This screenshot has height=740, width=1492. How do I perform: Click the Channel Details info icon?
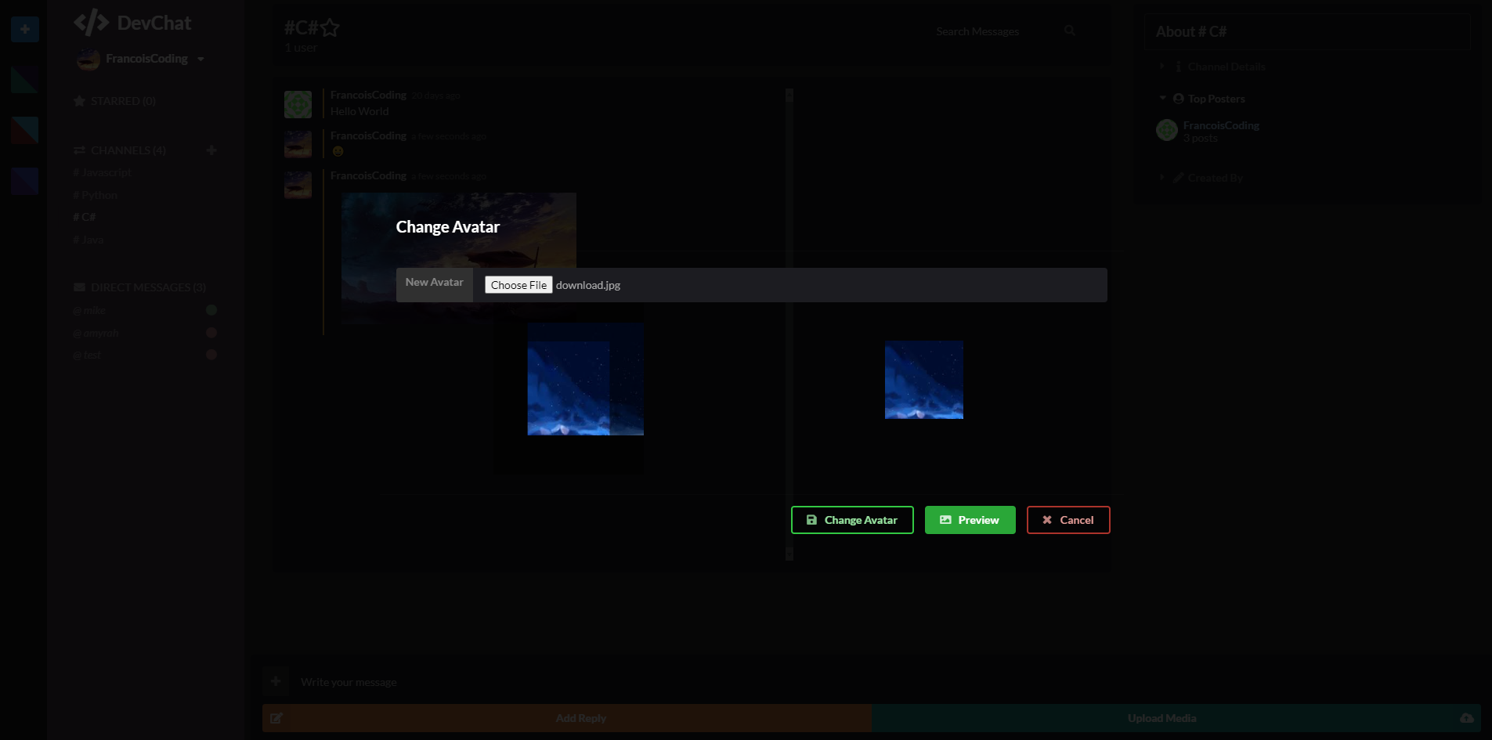[x=1178, y=67]
